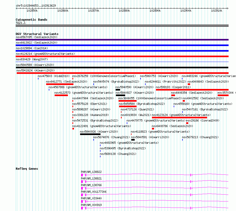The height and width of the screenshot is (211, 236).
Task: Click the nsv1029894 (Coe2014) label
Action: [32, 48]
